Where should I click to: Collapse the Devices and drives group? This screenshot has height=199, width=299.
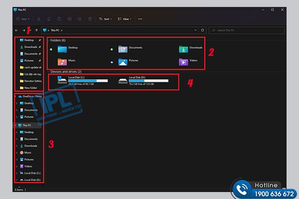coord(49,72)
